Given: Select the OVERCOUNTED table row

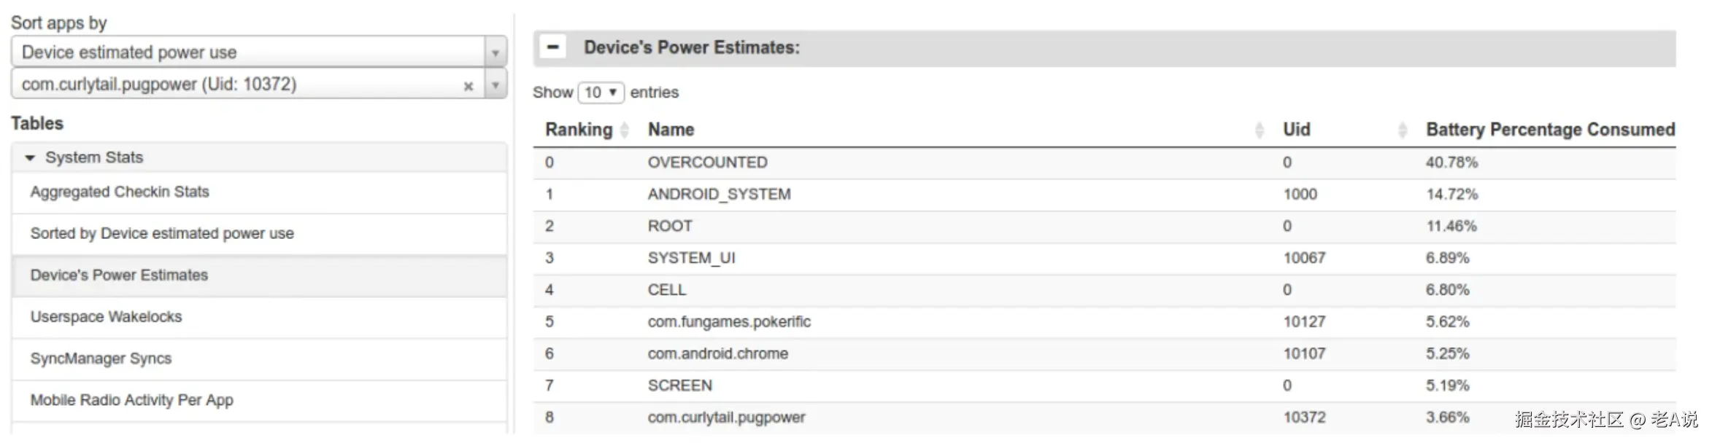Looking at the screenshot, I should pyautogui.click(x=707, y=162).
